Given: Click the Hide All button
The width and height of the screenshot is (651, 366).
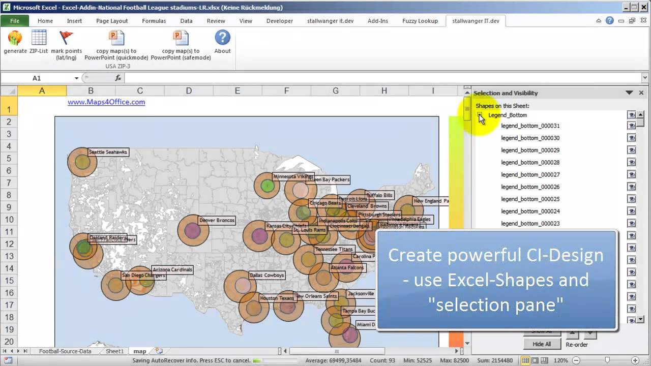Looking at the screenshot, I should pos(542,344).
